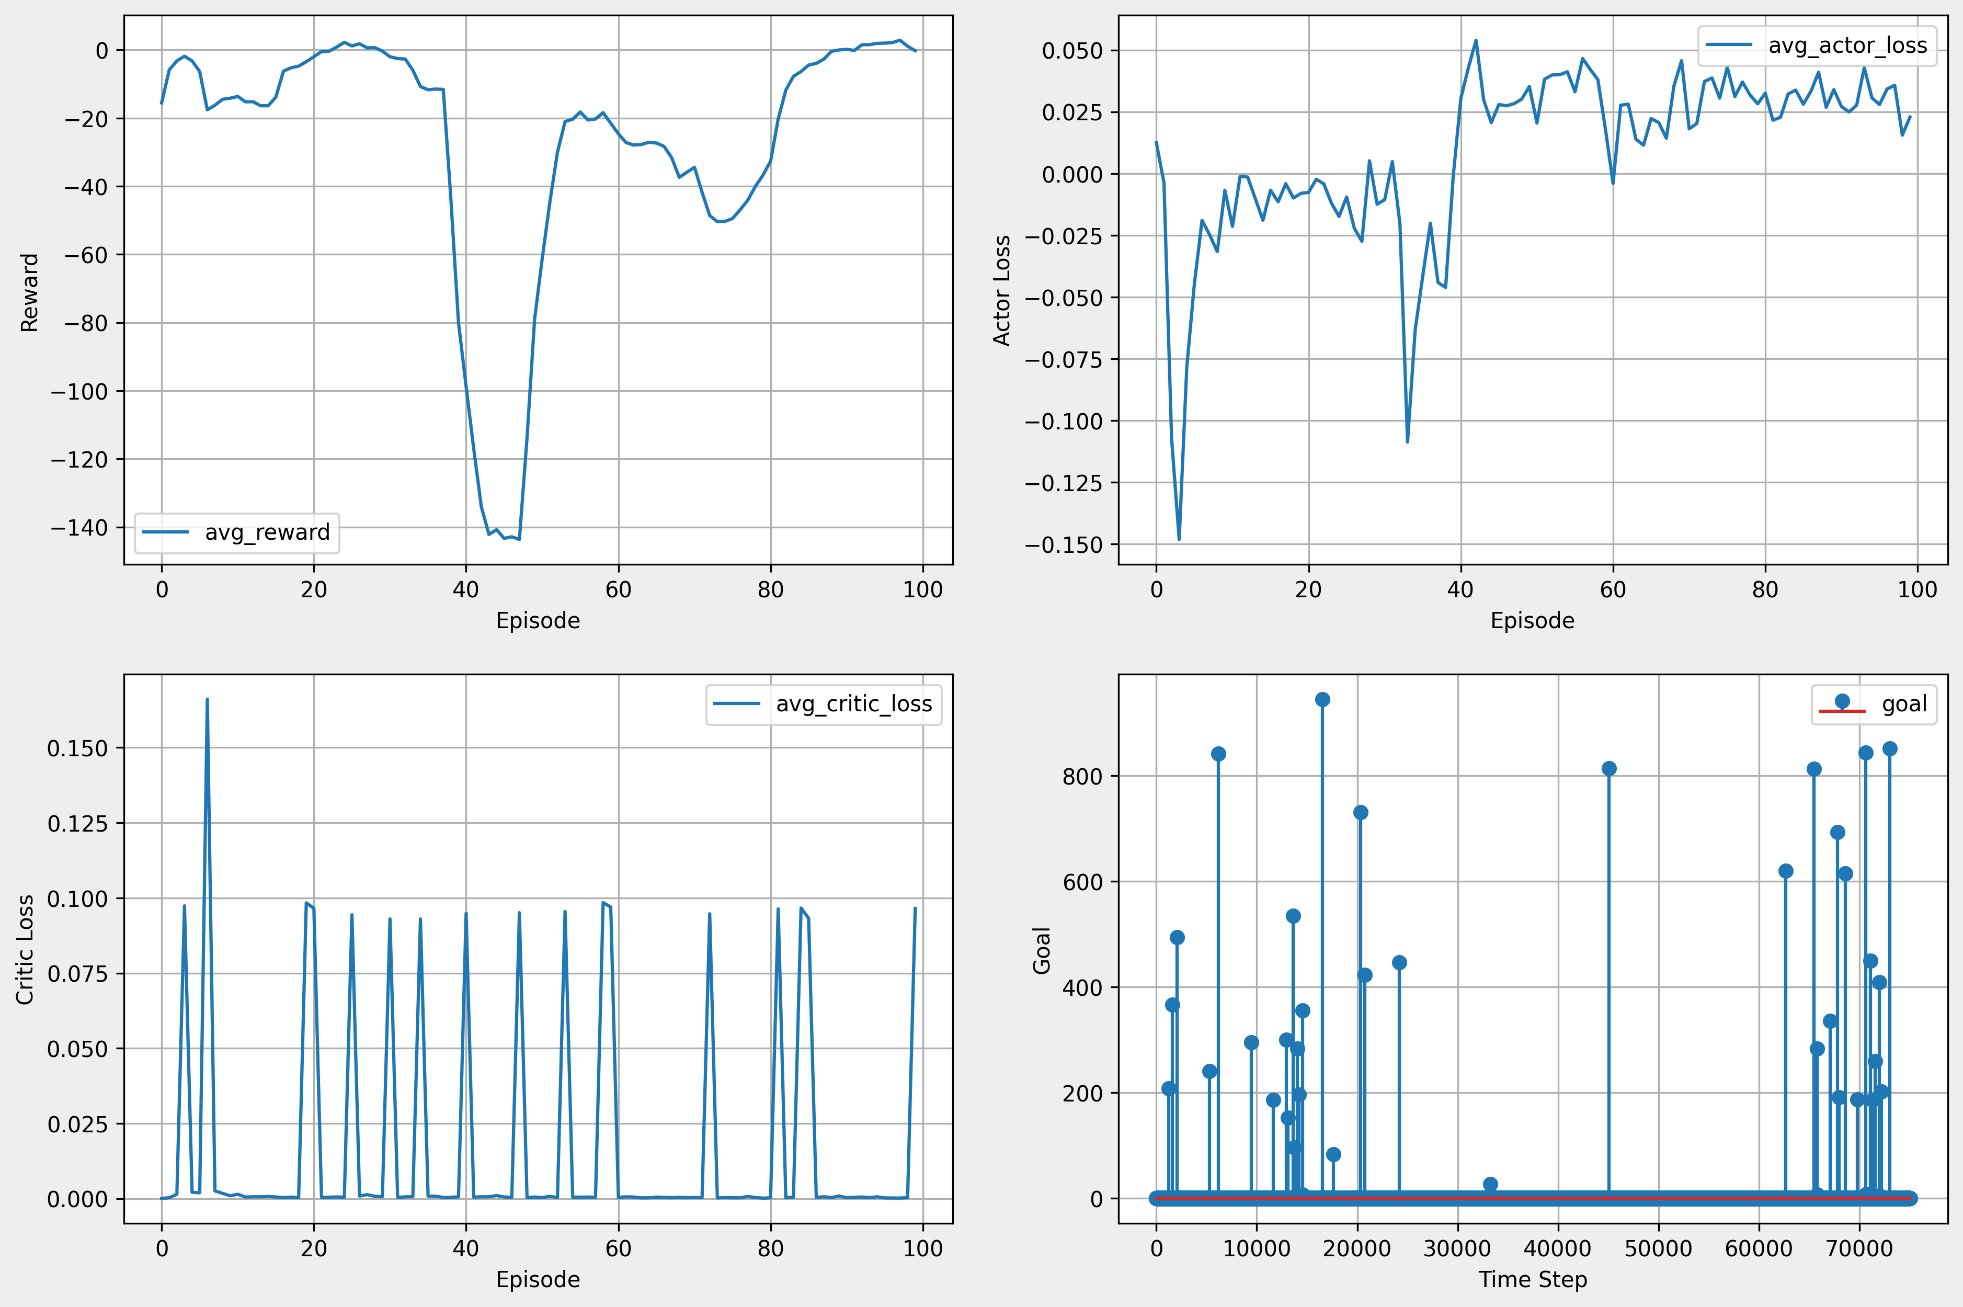The height and width of the screenshot is (1307, 1963).
Task: Click the 70000 tick on time step axis
Action: coord(1859,1248)
